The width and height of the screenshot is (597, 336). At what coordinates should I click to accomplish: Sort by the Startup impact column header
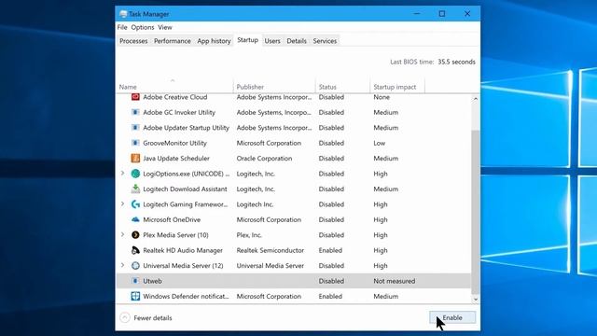pos(396,87)
